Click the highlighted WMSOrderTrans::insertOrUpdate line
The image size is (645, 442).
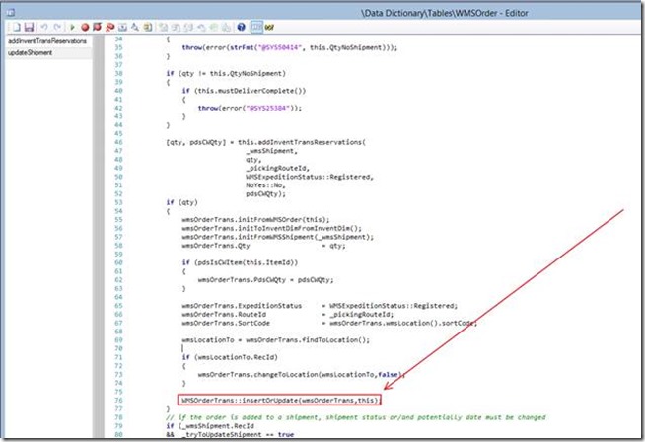click(274, 401)
